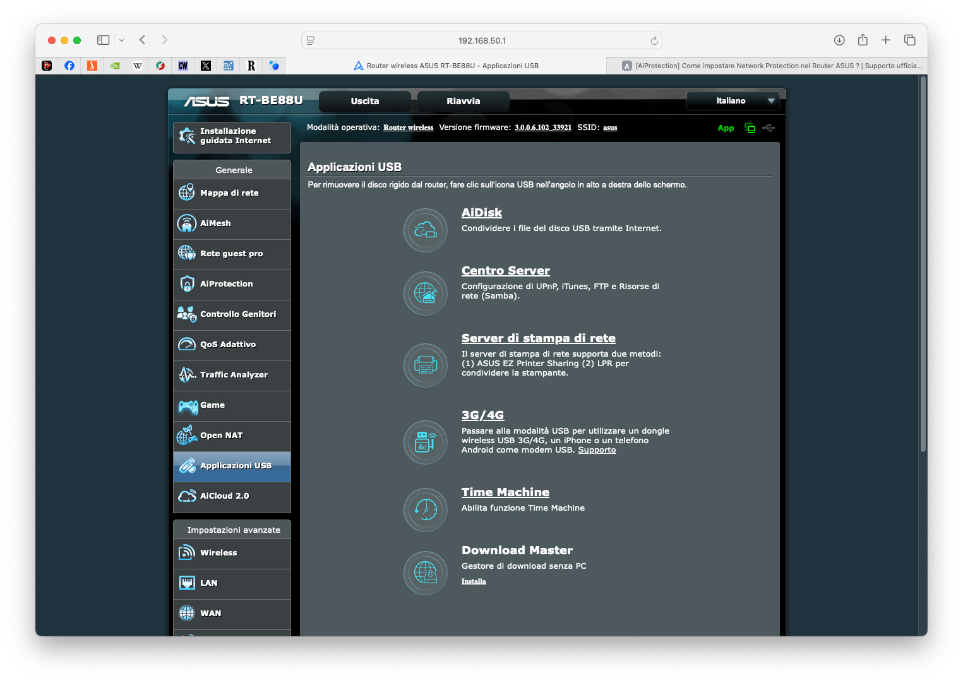Click the Download Master heading
The height and width of the screenshot is (683, 963).
[x=517, y=550]
